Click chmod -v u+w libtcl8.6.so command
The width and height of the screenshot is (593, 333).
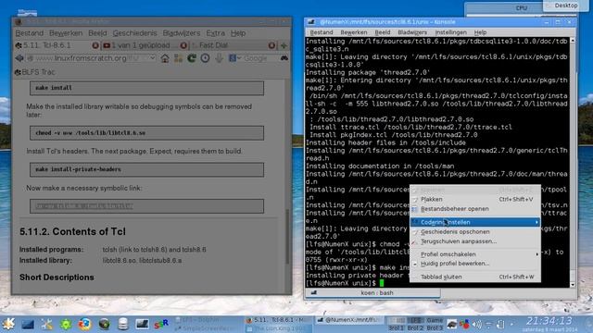[146, 133]
